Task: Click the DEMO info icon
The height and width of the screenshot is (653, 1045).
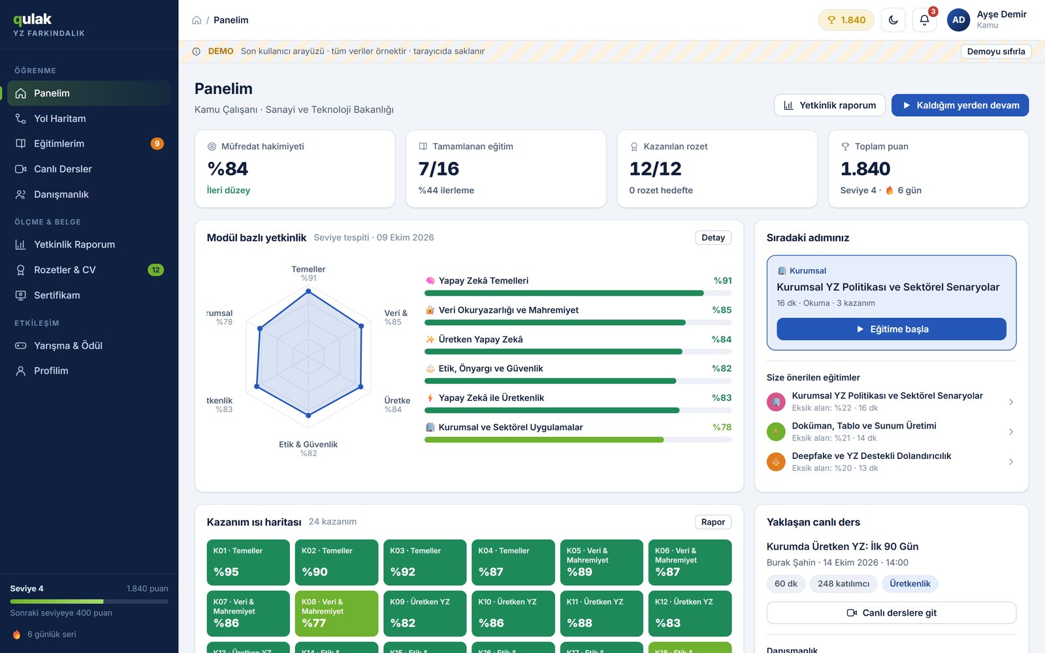Action: (197, 52)
